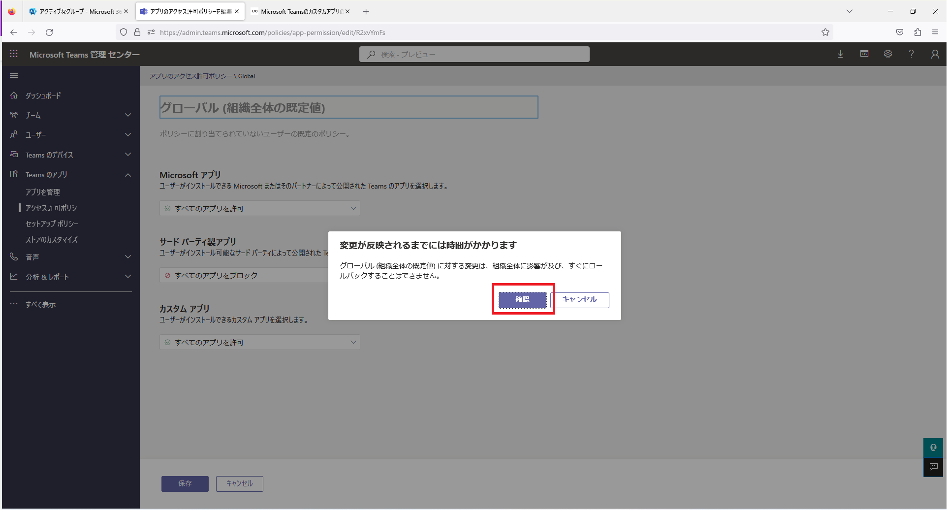This screenshot has height=511, width=948.
Task: Click the bottom キャンセル button beside 保存
Action: pyautogui.click(x=240, y=483)
